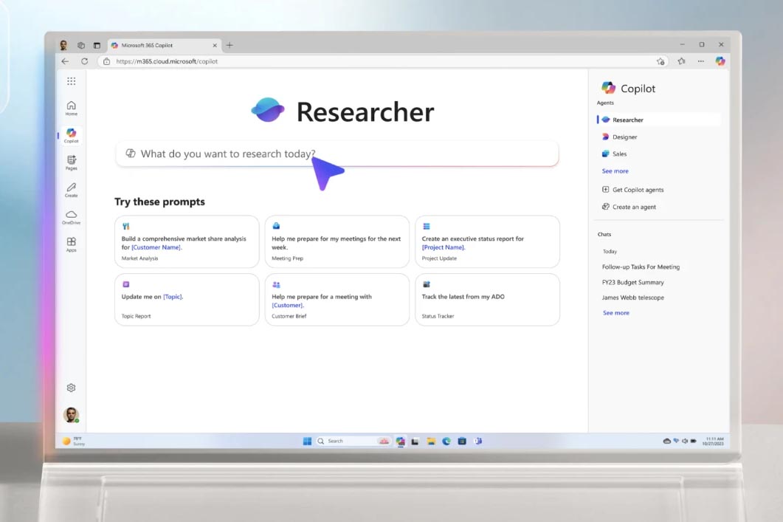783x522 pixels.
Task: Click Get Copilot agents
Action: (x=638, y=190)
